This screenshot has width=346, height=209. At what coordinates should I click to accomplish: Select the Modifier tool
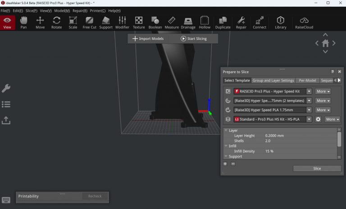click(x=122, y=22)
